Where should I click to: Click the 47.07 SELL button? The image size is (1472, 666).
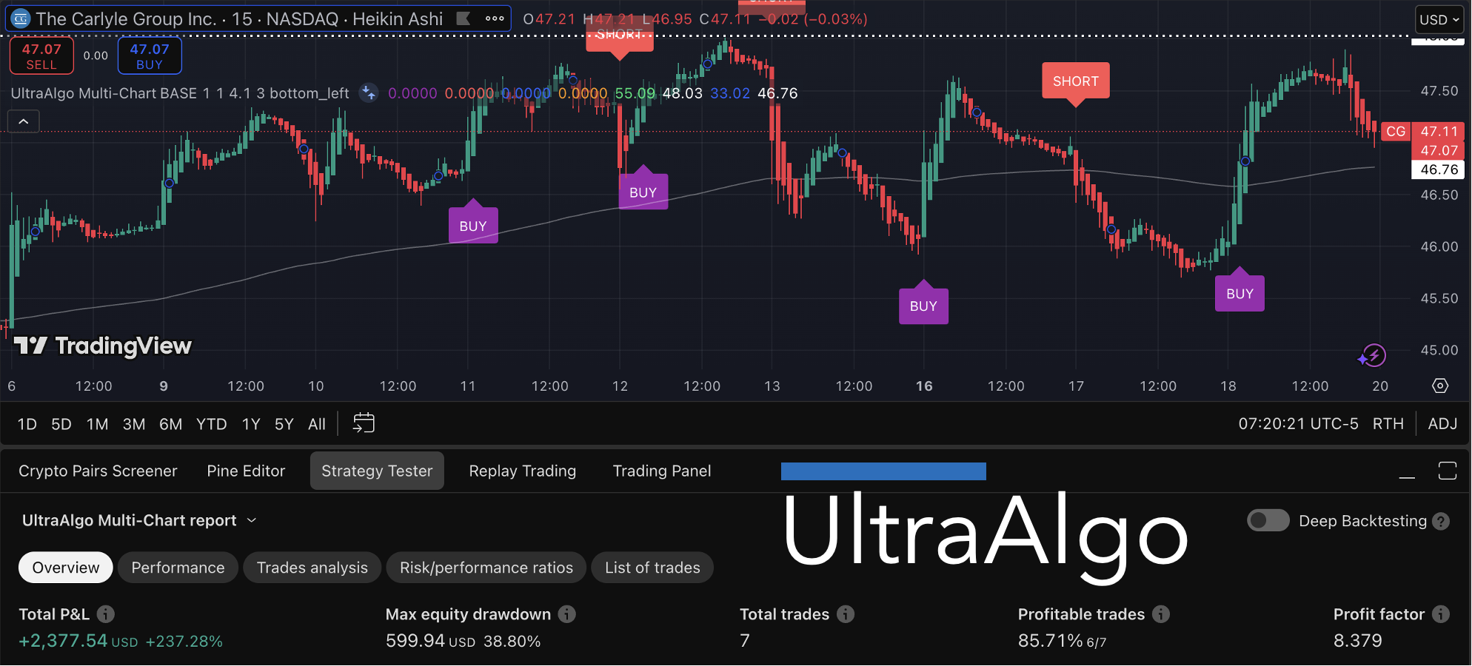tap(41, 56)
